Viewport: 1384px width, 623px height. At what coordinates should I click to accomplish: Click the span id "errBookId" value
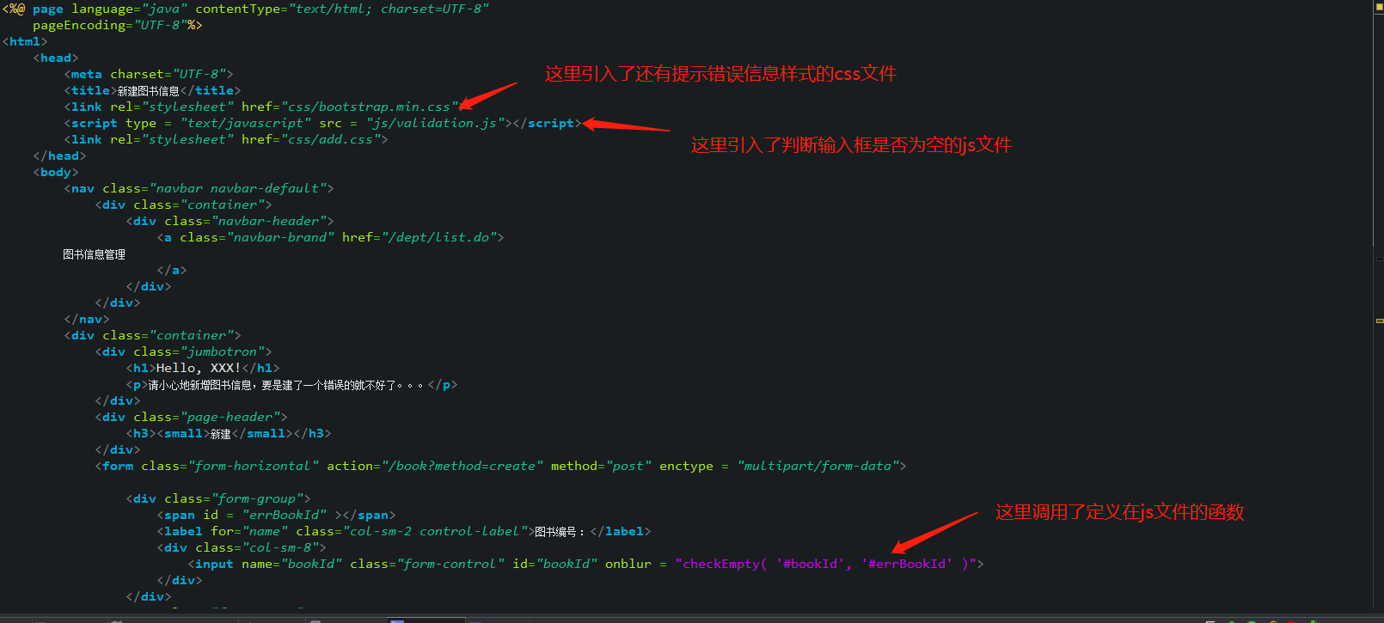tap(285, 515)
